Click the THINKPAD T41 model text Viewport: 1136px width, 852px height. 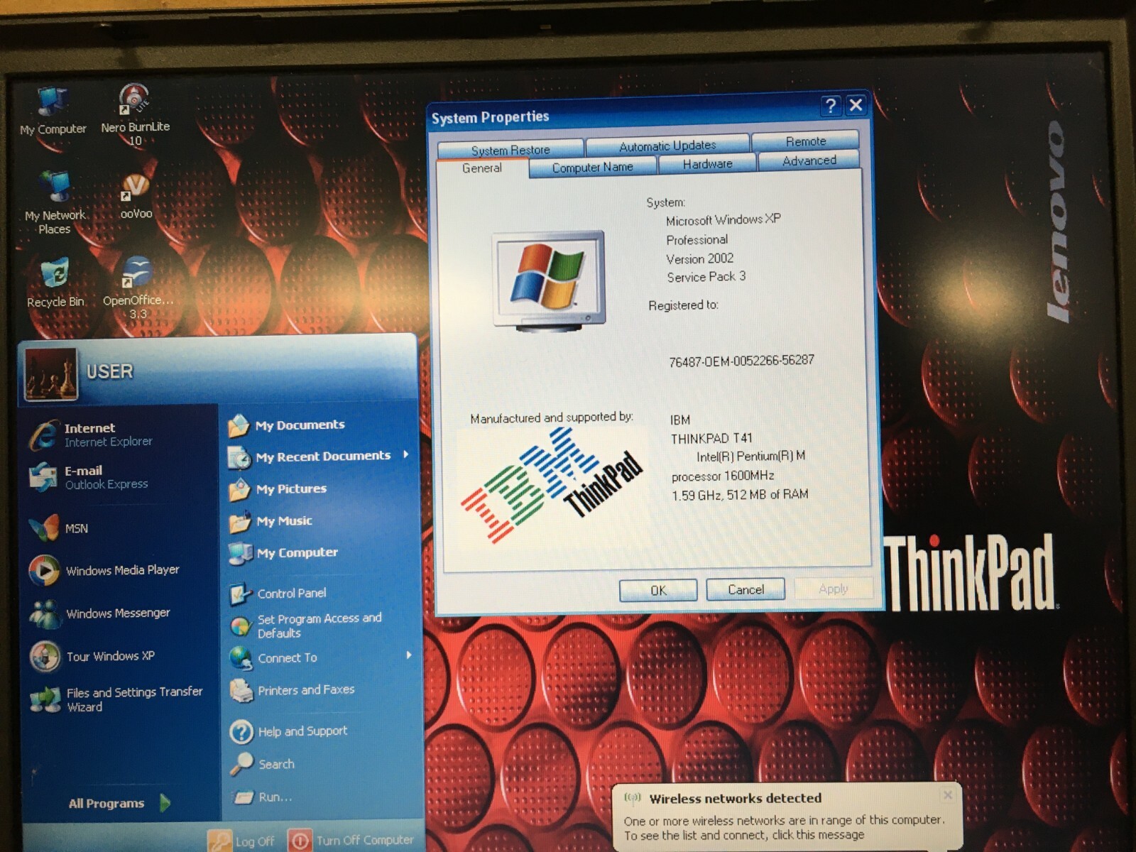pos(711,438)
